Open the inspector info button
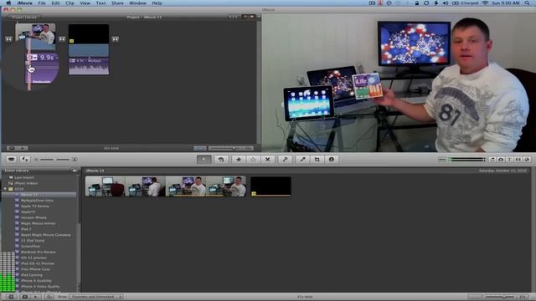Viewport: 536px width, 301px height. (x=332, y=160)
